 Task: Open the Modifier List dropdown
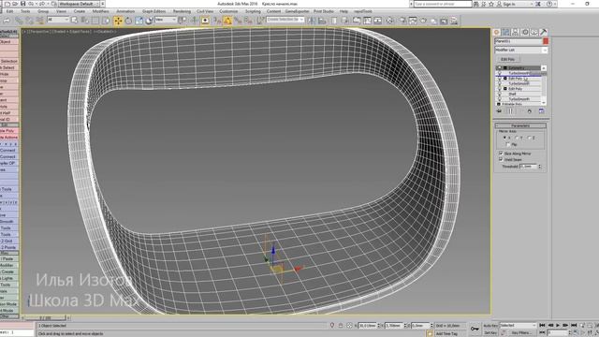[x=521, y=50]
